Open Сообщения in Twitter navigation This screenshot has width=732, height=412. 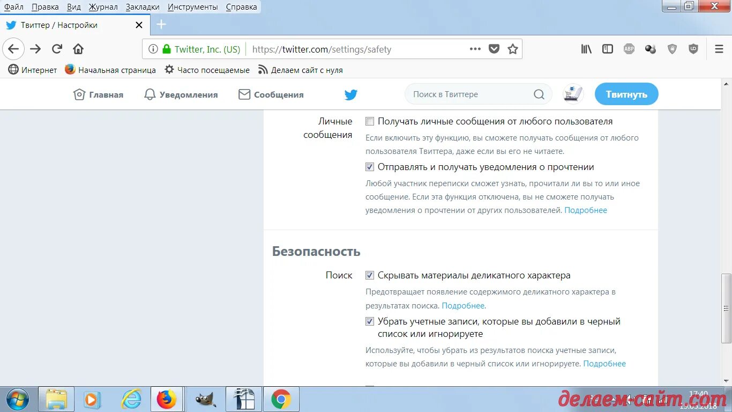[x=271, y=94]
